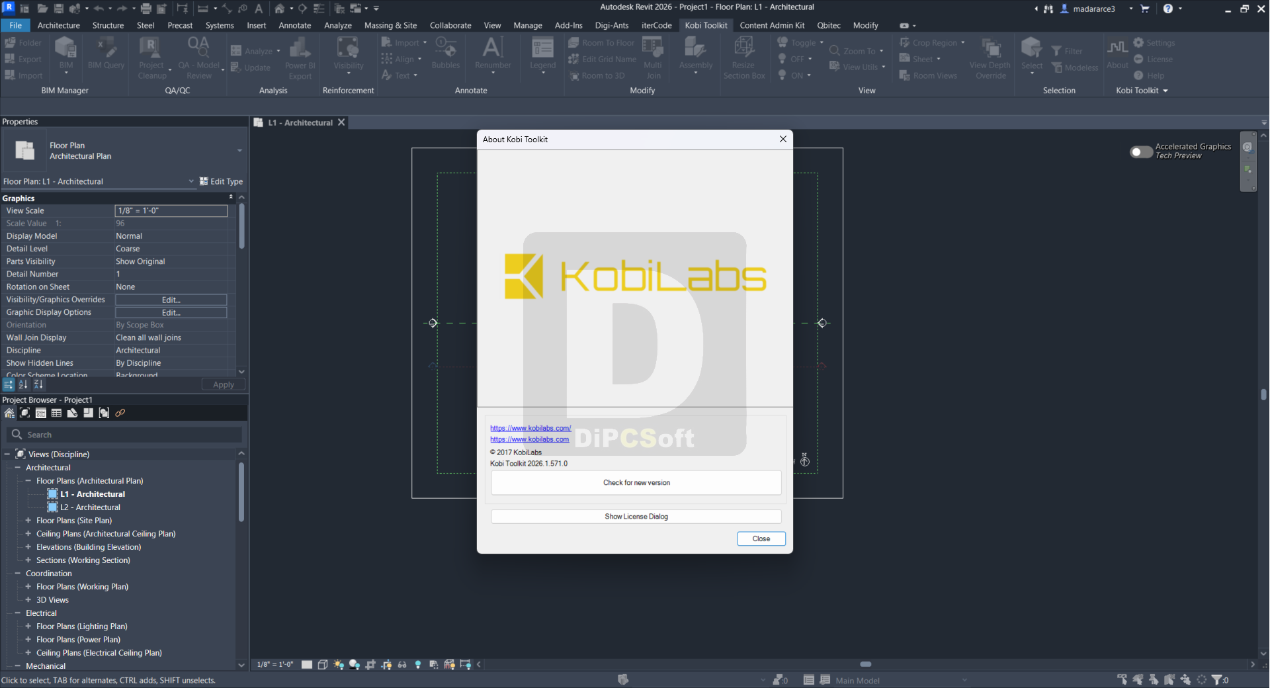The width and height of the screenshot is (1270, 688).
Task: Switch to Content Admin Kit tab
Action: point(772,25)
